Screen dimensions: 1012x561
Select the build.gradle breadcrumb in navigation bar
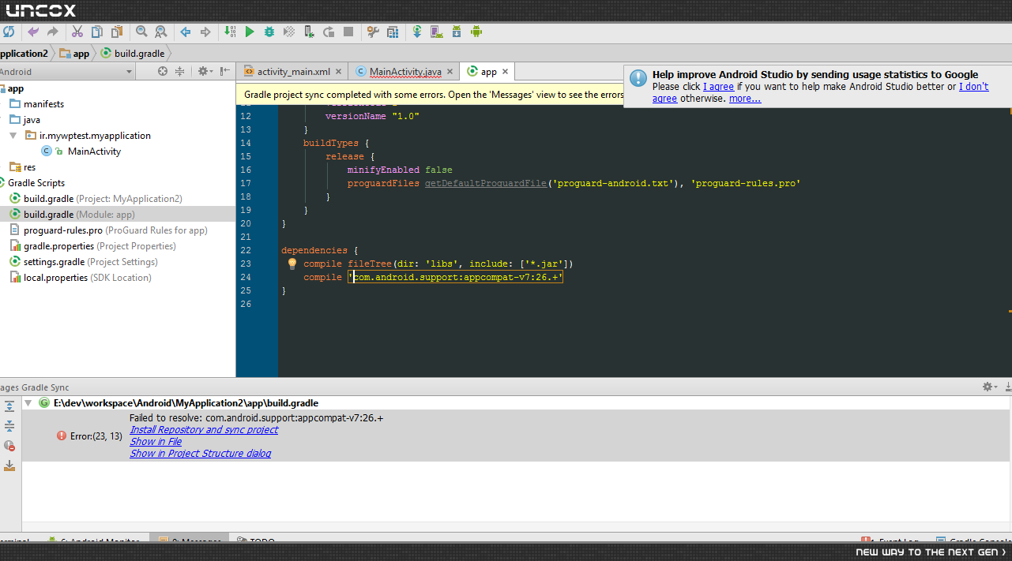131,54
